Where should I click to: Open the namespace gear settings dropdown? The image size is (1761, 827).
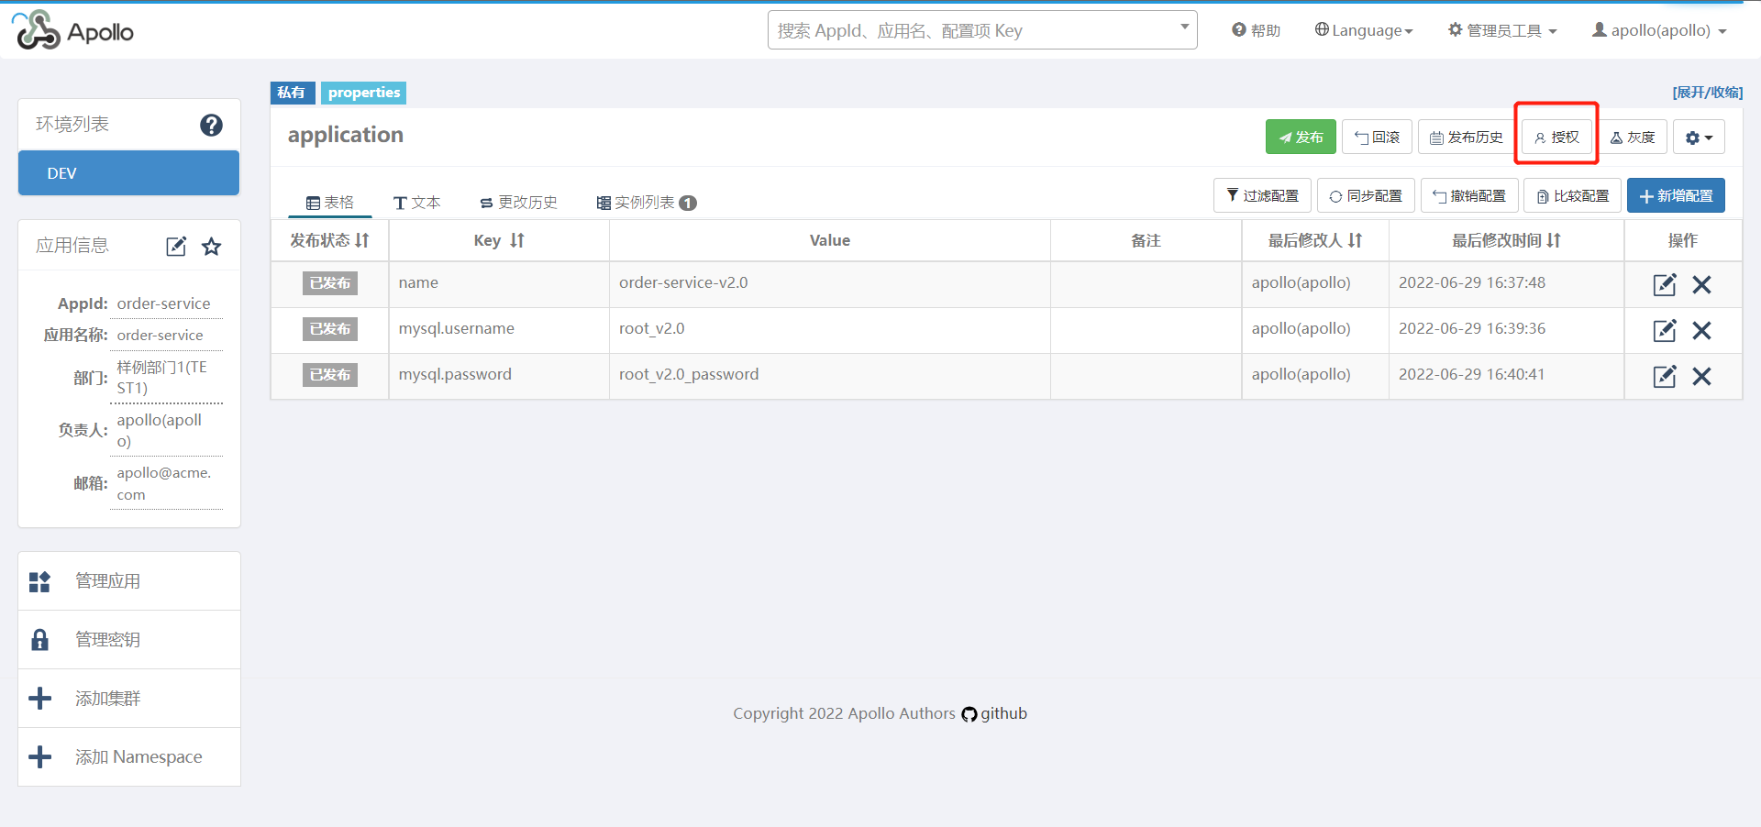pos(1699,138)
